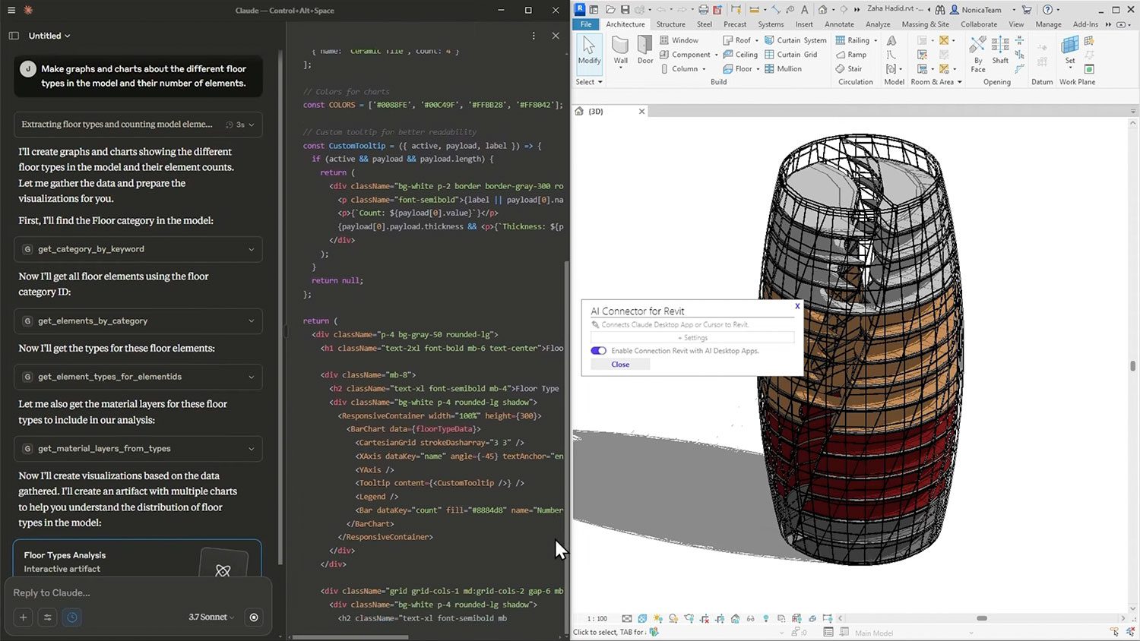This screenshot has width=1140, height=641.
Task: Select the Wall tool in the ribbon
Action: (x=620, y=49)
